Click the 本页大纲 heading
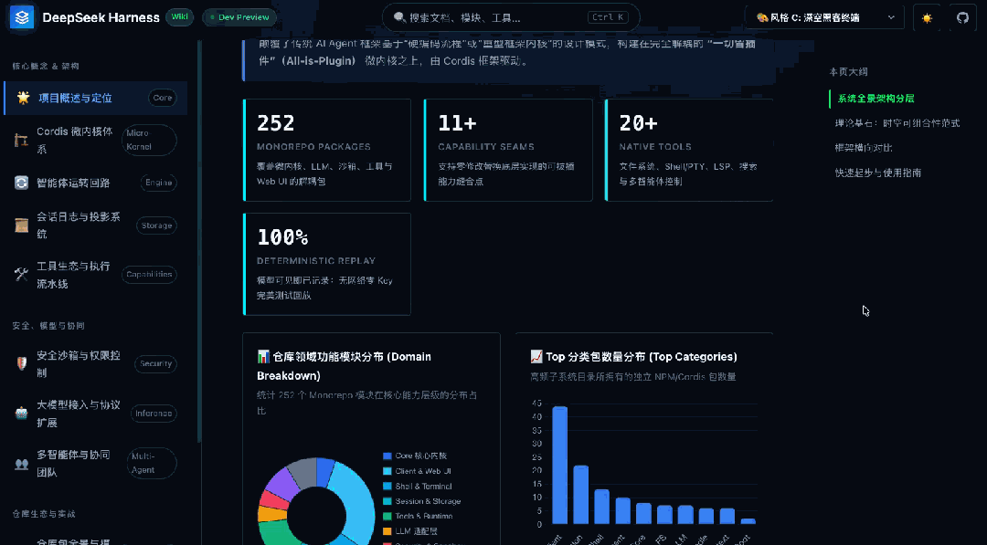The image size is (987, 545). [x=848, y=71]
